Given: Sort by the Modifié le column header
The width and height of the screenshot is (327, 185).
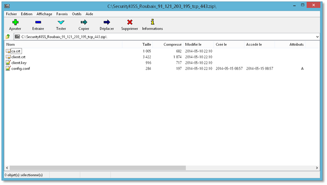Looking at the screenshot, I should point(199,44).
